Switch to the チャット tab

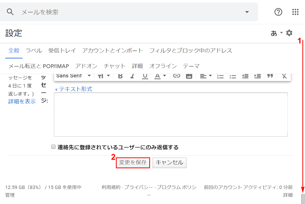[115, 66]
